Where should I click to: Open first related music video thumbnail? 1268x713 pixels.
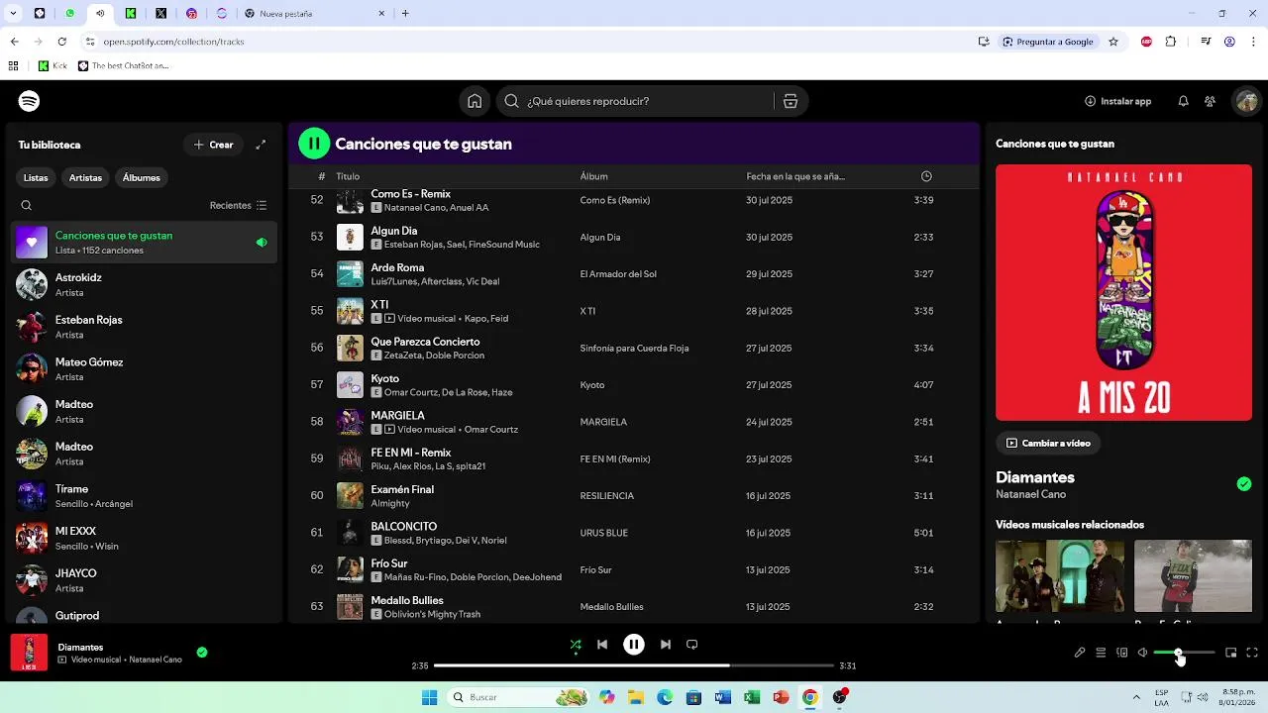[1060, 576]
